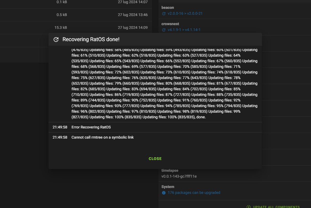Screen dimensions: 311x208
Task: Click the Updating files: 100% (835/835), done. text
Action: (174, 117)
